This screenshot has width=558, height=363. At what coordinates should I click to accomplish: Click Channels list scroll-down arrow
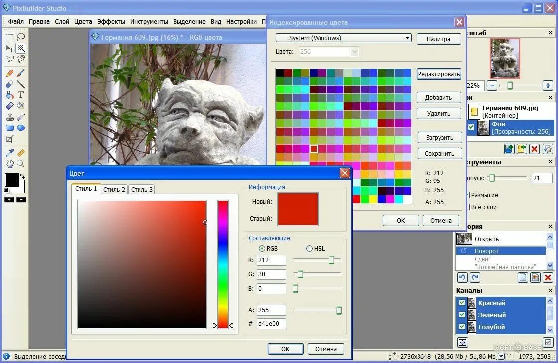click(x=550, y=330)
